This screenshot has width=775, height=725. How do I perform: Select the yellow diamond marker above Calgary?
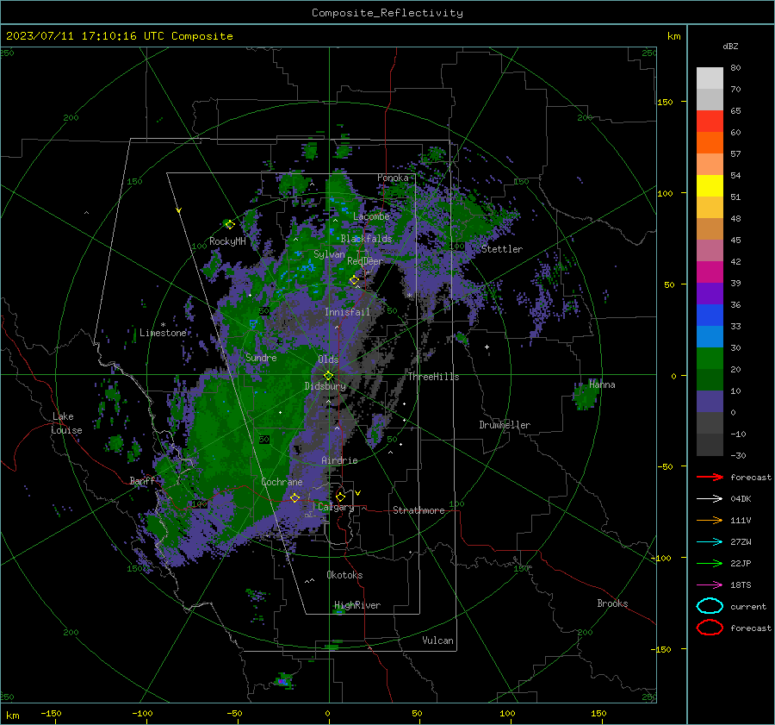pos(340,497)
